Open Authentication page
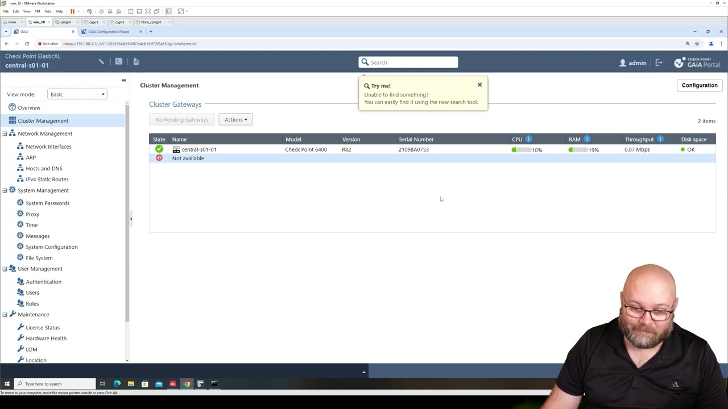 tap(43, 282)
